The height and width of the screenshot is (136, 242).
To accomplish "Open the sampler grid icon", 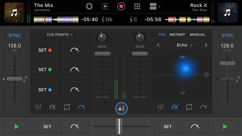I will [137, 6].
